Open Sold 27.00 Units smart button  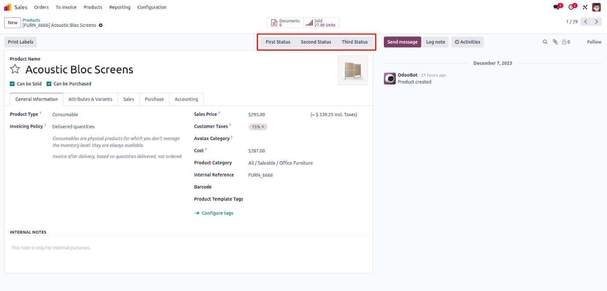tap(321, 23)
